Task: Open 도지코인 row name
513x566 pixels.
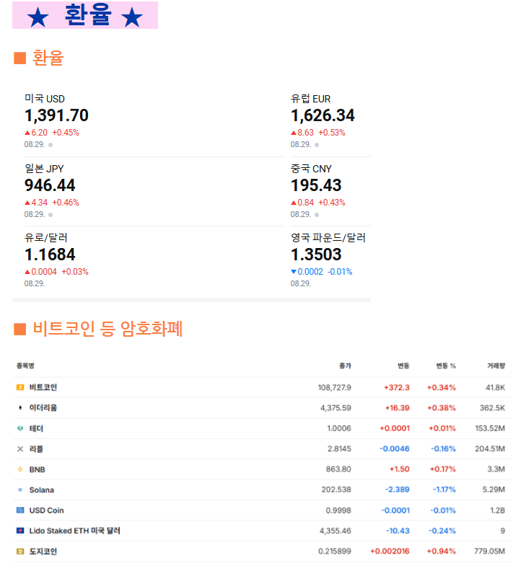Action: pos(43,551)
